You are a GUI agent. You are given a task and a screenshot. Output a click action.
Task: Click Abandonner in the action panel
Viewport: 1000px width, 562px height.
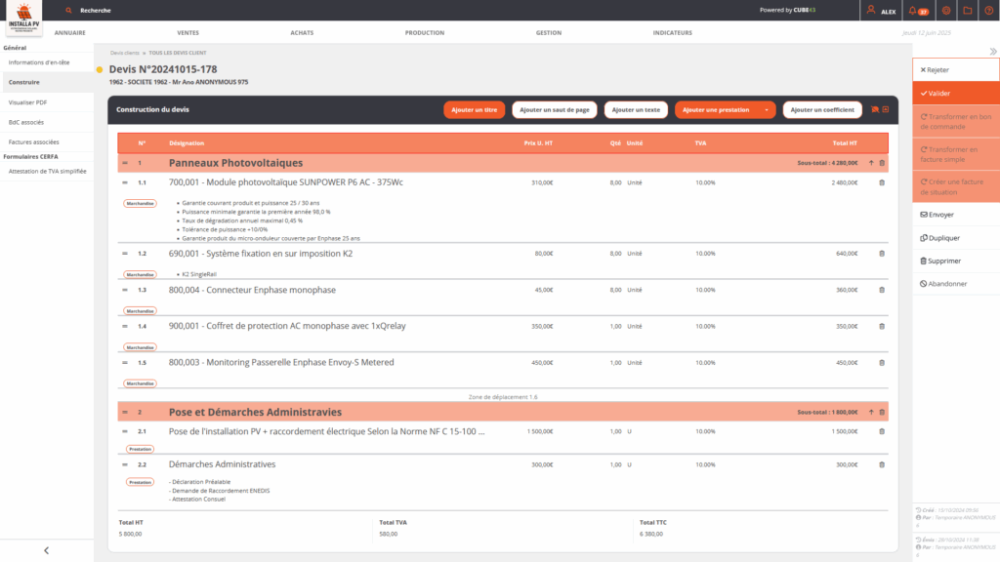click(955, 284)
